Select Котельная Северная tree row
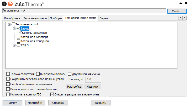 35,41
